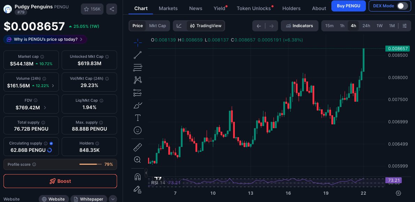Viewport: 415px width, 202px height.
Task: Click the #79 rank badge
Action: pos(20,12)
